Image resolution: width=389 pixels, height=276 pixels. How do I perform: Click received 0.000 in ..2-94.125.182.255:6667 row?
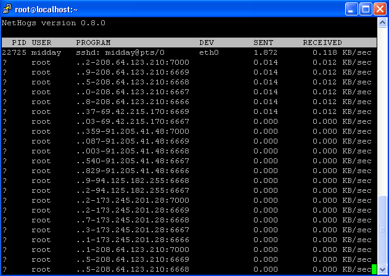[325, 190]
